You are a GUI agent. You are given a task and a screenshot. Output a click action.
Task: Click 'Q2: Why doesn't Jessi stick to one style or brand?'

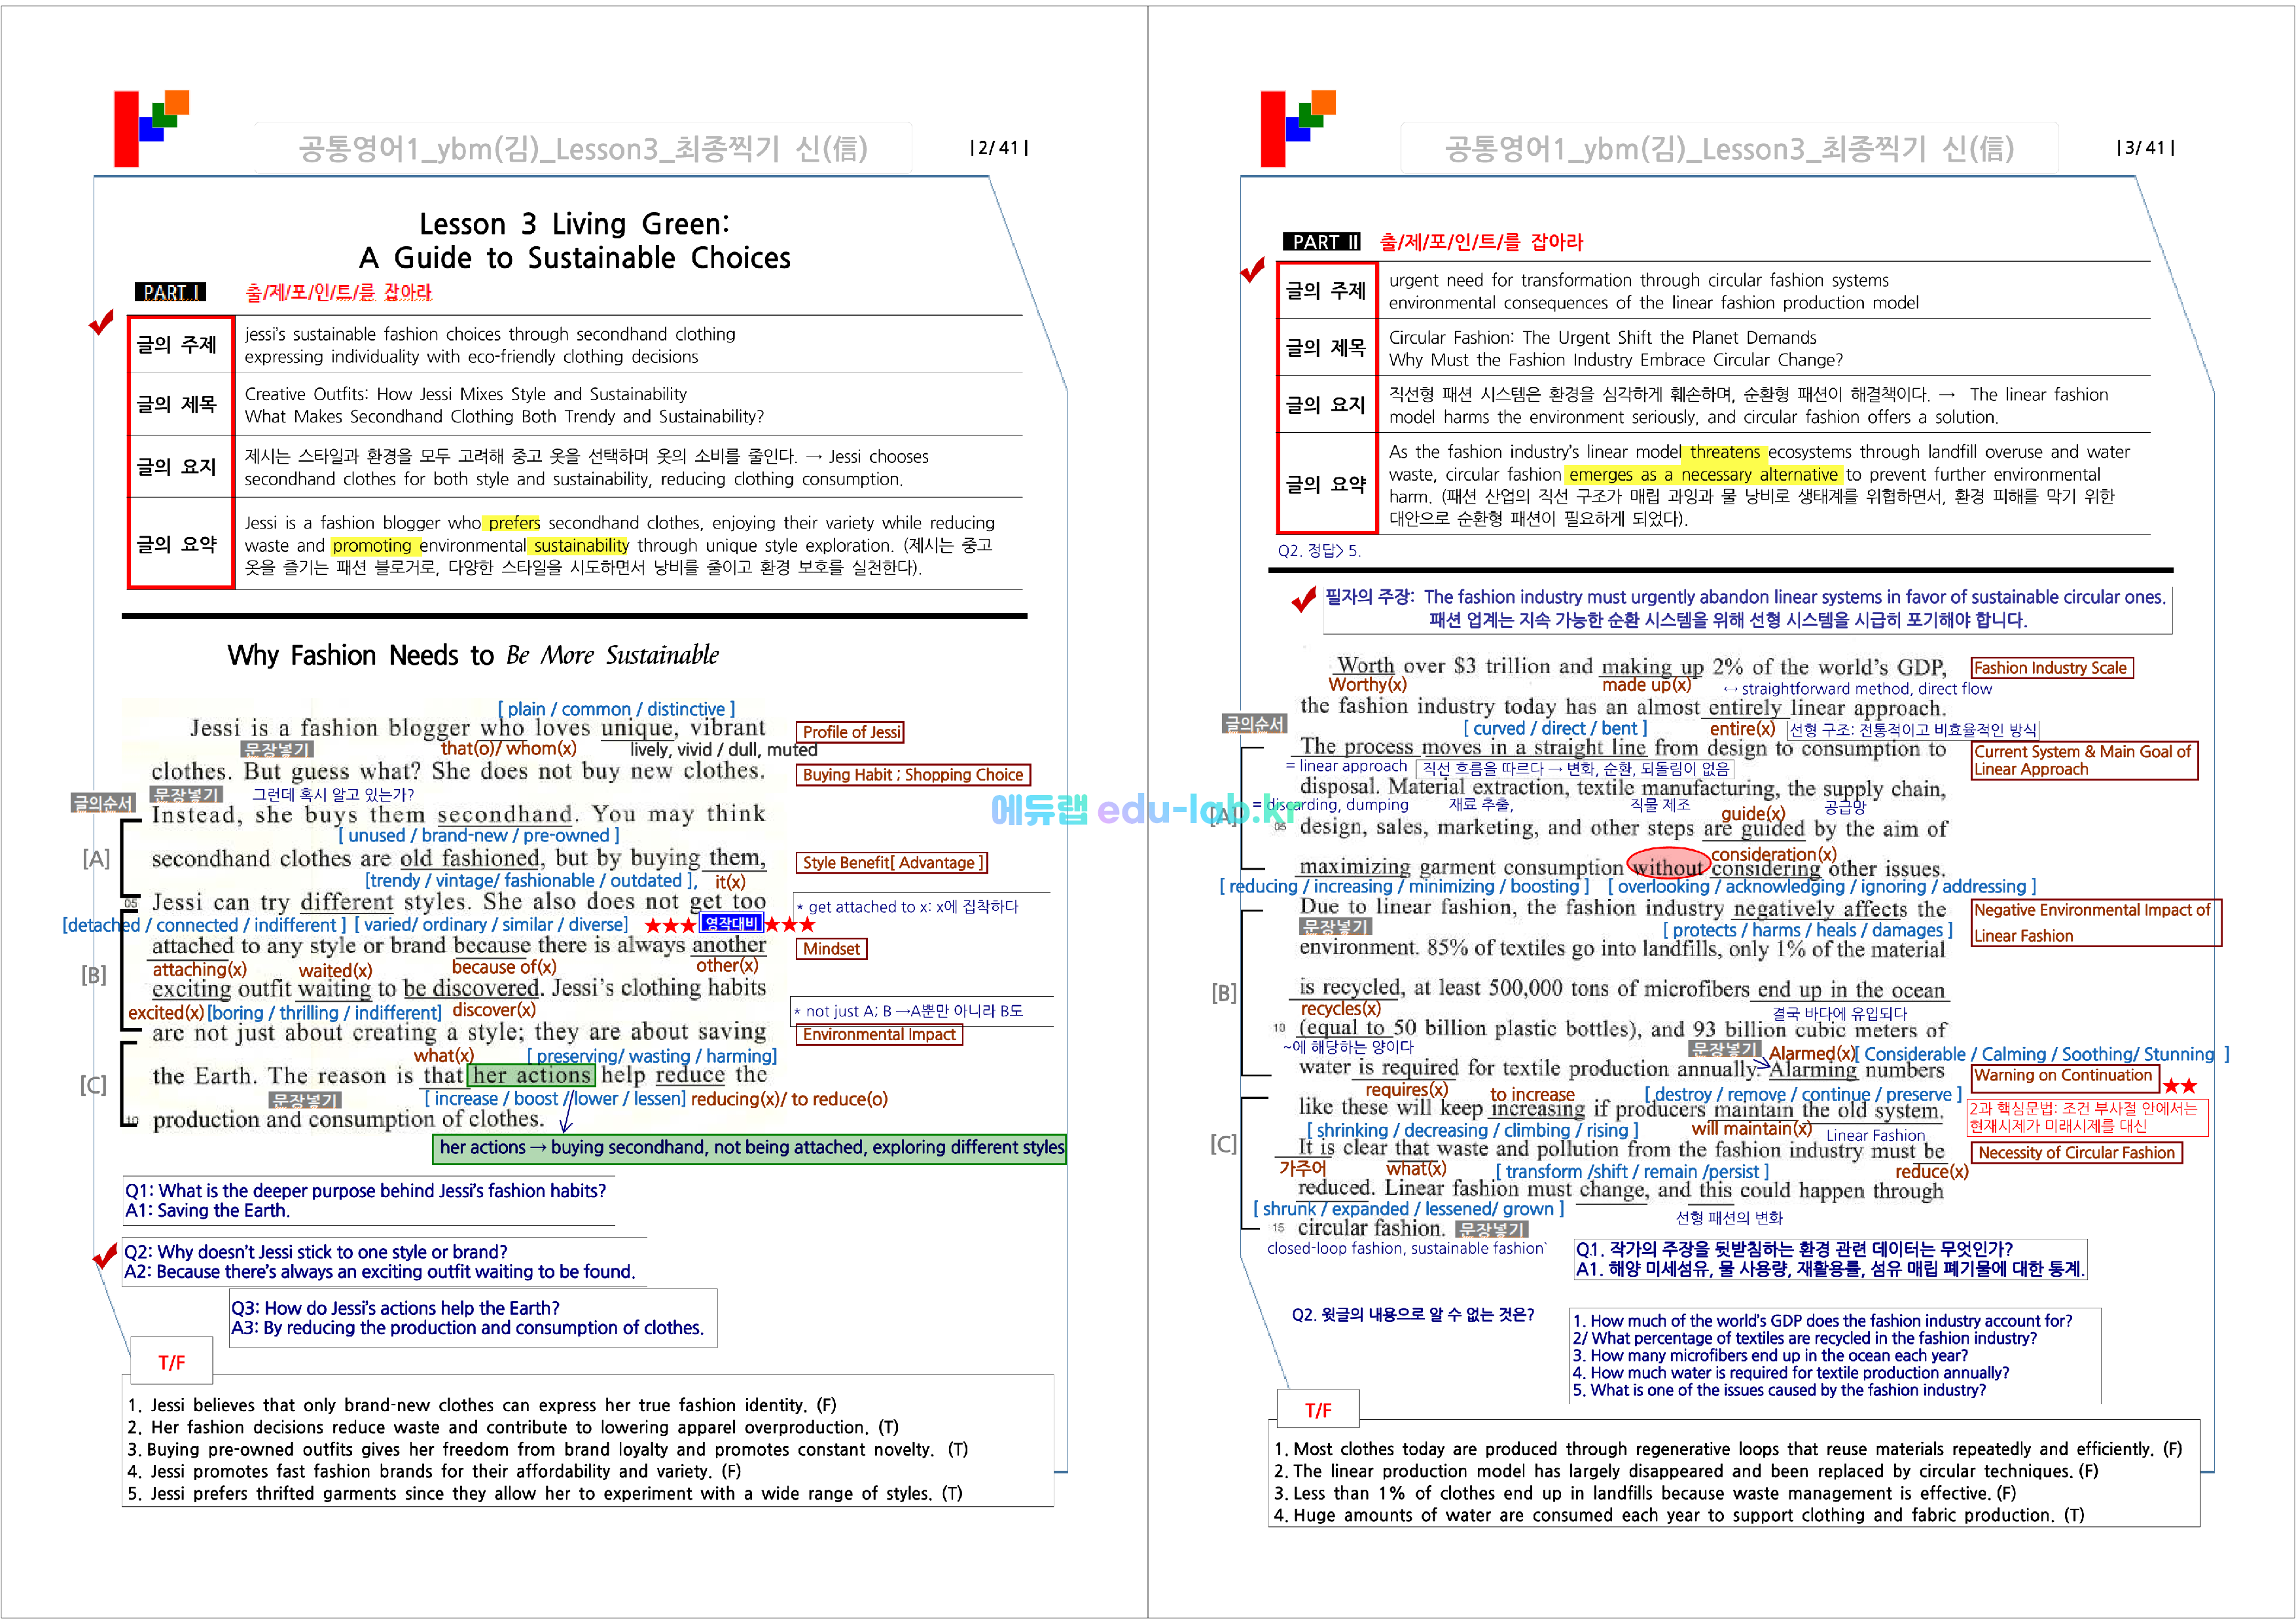click(316, 1253)
